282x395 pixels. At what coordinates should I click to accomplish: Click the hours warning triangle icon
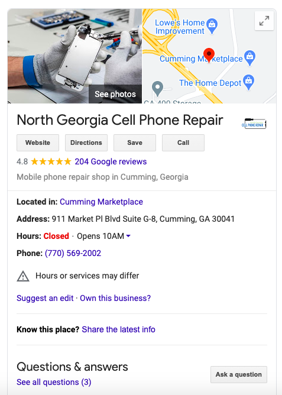point(23,276)
